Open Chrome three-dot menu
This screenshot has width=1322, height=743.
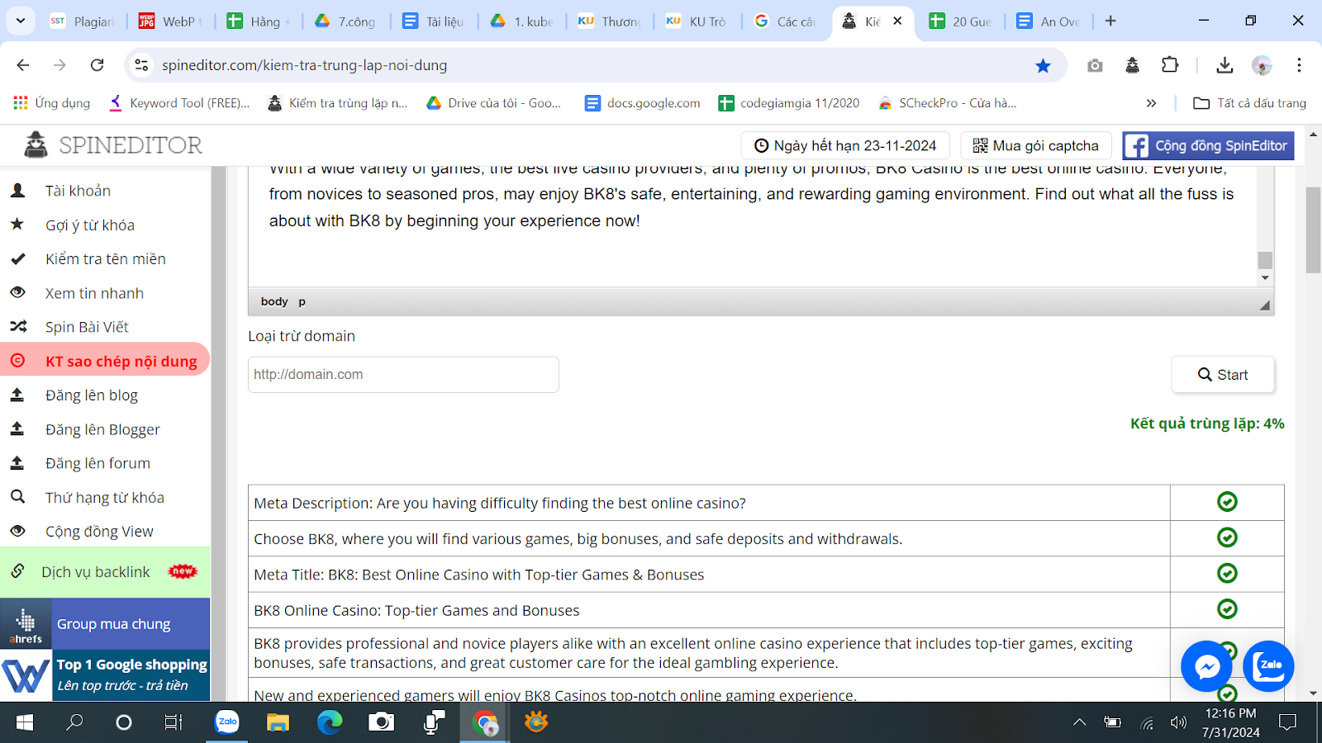1299,65
